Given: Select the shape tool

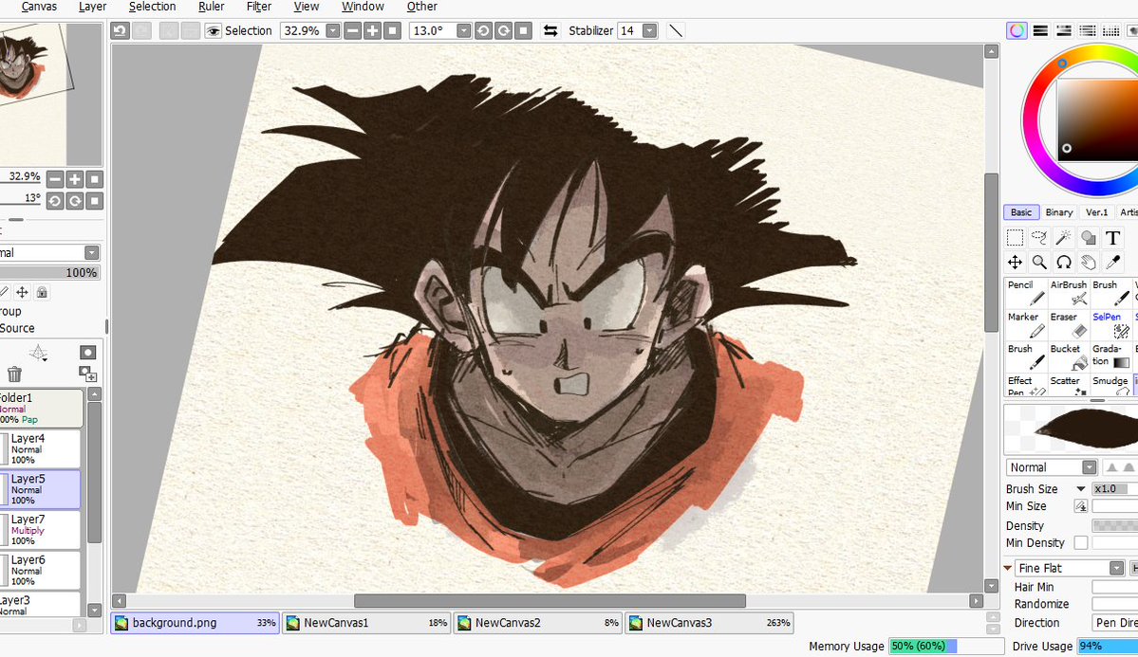Looking at the screenshot, I should pos(1088,238).
